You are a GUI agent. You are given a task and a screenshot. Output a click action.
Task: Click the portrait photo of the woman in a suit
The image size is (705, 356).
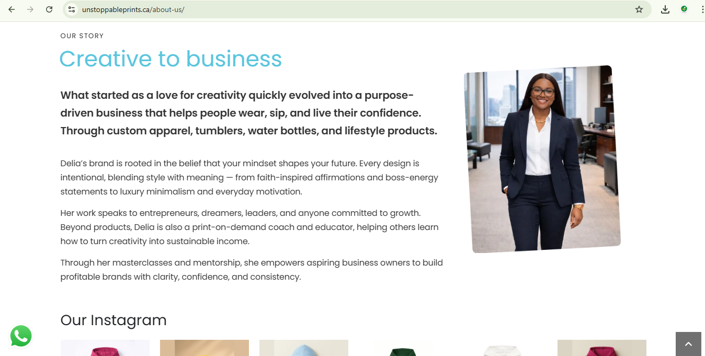542,159
